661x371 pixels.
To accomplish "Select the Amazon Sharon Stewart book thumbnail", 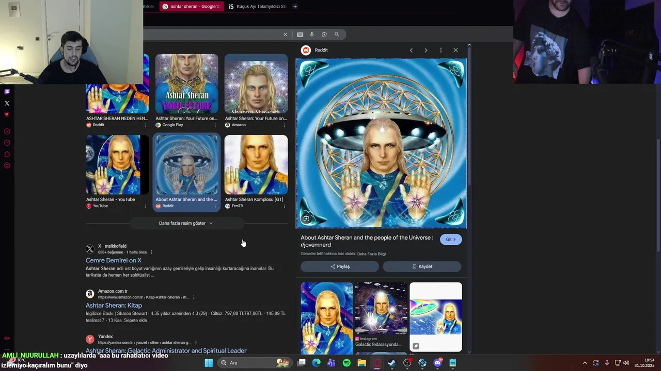I will (256, 83).
